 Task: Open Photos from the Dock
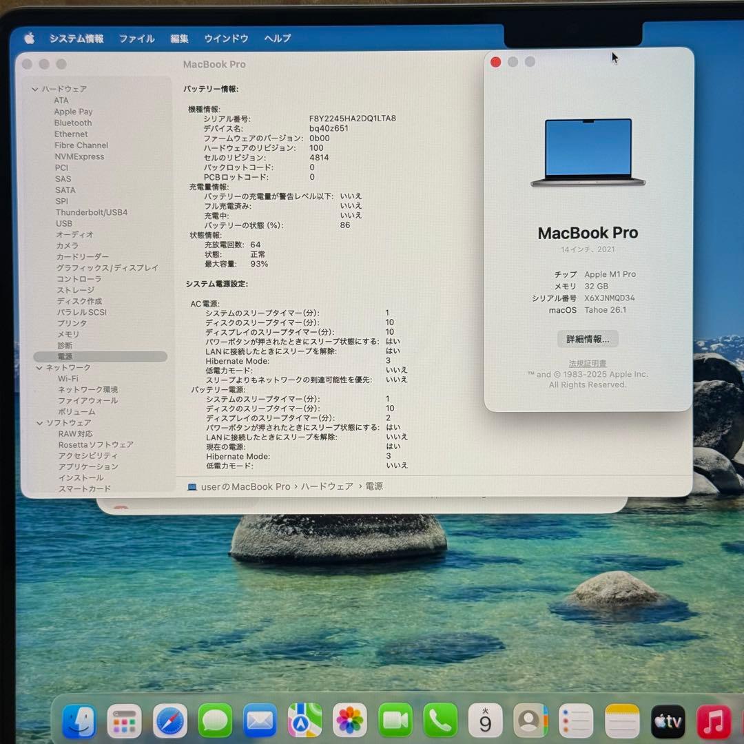(350, 721)
